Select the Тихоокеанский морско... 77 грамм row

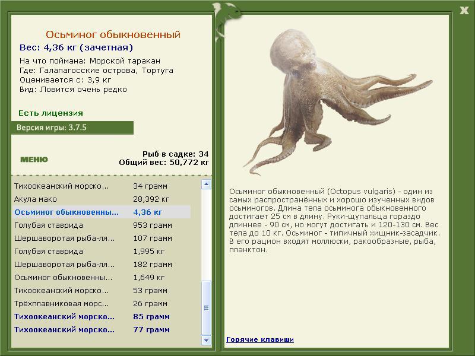pyautogui.click(x=102, y=329)
